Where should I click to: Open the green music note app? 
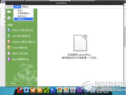46,90
